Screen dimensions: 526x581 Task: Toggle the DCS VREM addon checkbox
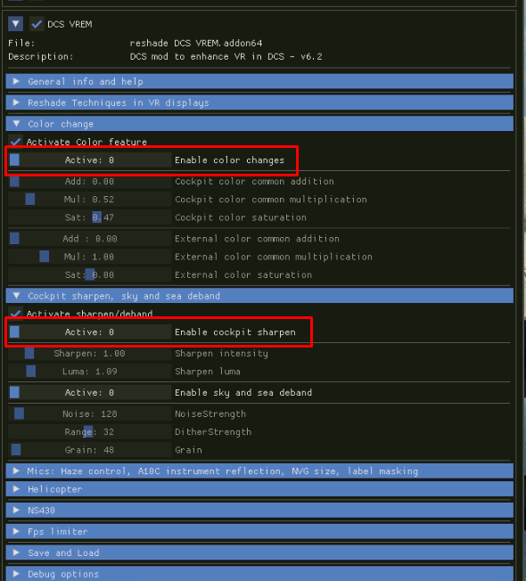(x=37, y=24)
